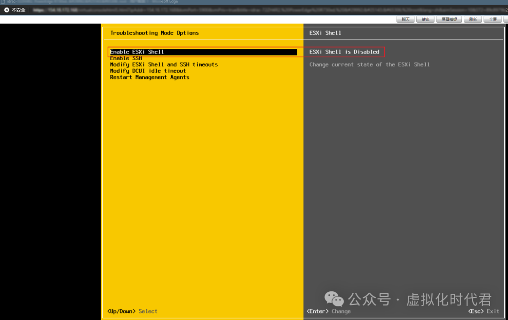Click the browser address bar URL
Image resolution: width=508 pixels, height=320 pixels.
[x=269, y=10]
